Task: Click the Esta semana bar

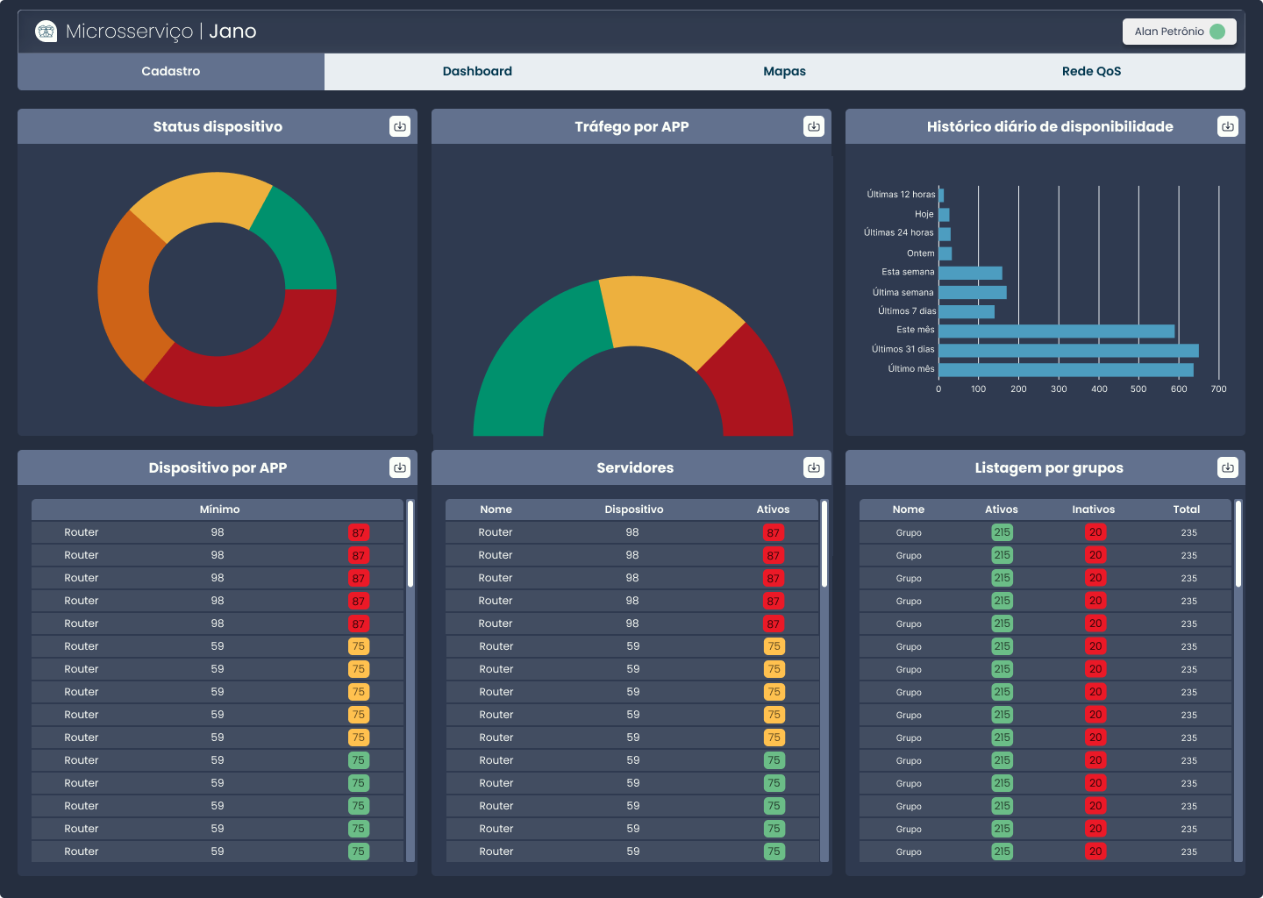Action: click(x=971, y=273)
